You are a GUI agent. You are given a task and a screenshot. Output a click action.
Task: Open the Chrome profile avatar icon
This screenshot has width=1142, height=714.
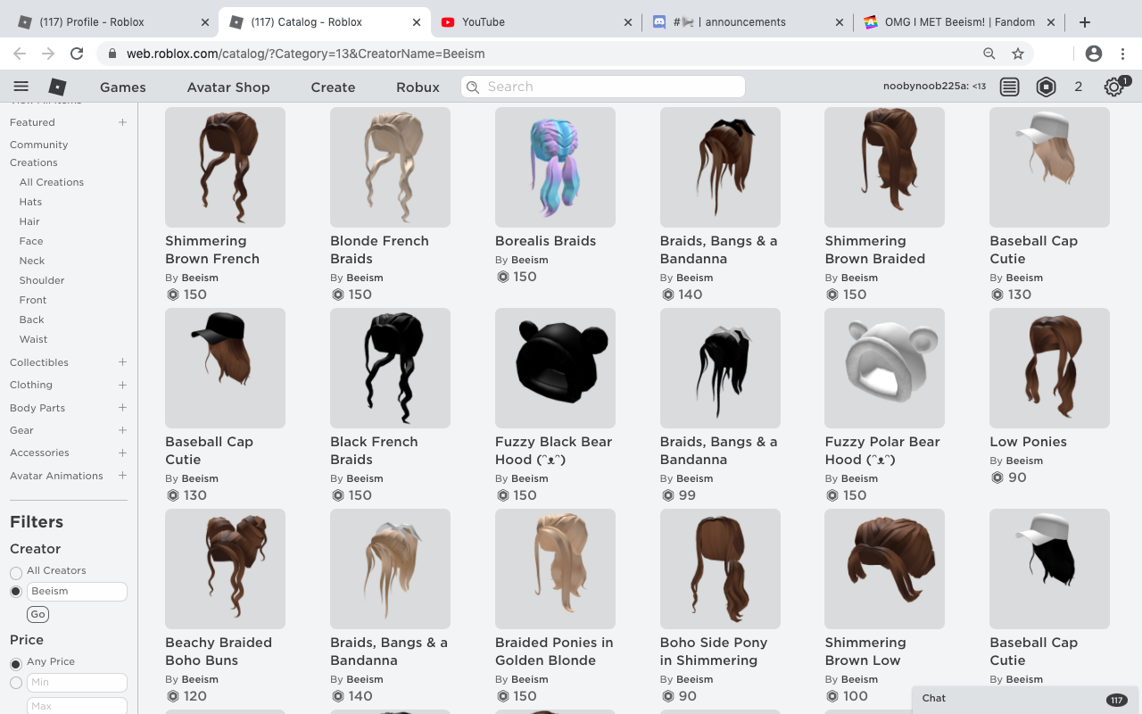[x=1094, y=54]
